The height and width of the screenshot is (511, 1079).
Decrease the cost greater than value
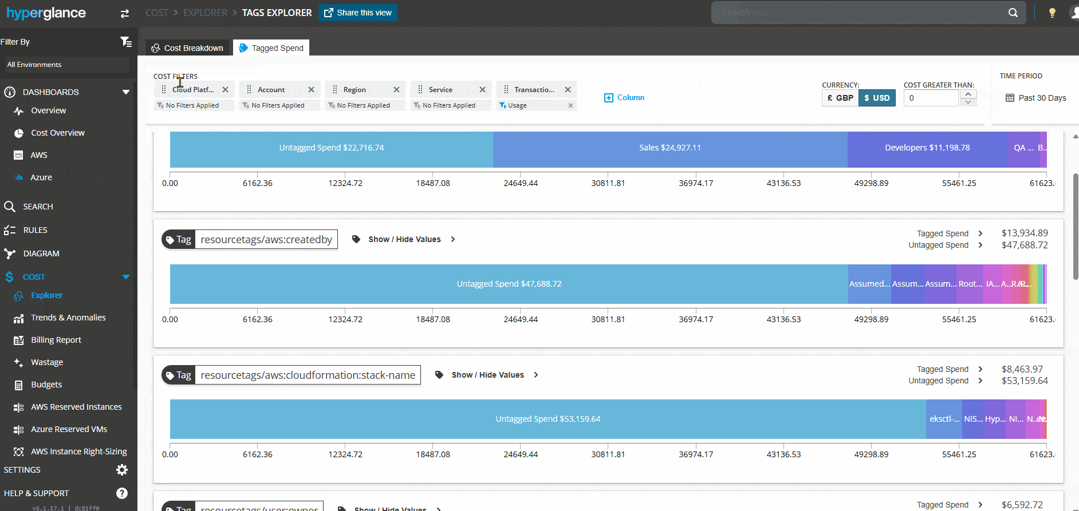968,102
